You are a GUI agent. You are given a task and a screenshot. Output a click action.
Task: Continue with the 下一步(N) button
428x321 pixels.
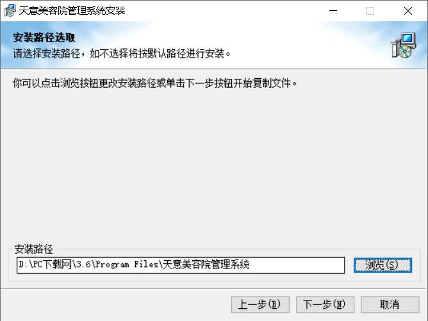coord(325,304)
